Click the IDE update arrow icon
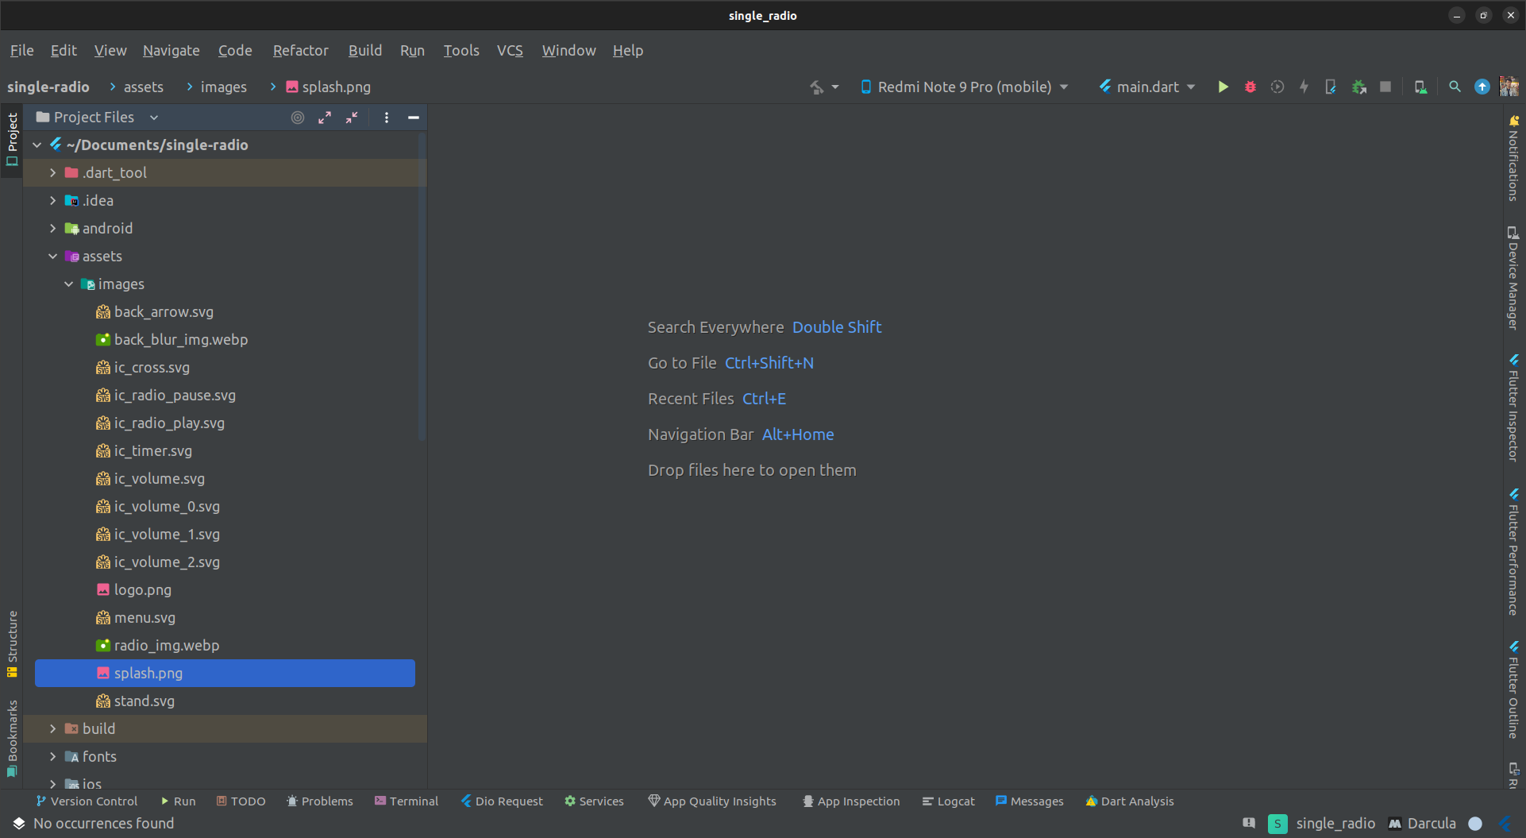 [x=1482, y=87]
